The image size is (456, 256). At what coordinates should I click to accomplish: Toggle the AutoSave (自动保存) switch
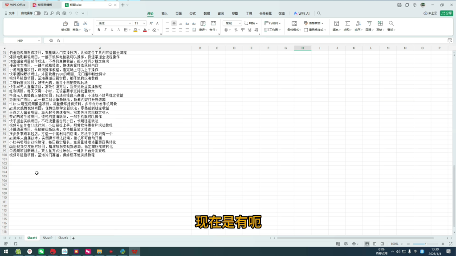pos(38,13)
